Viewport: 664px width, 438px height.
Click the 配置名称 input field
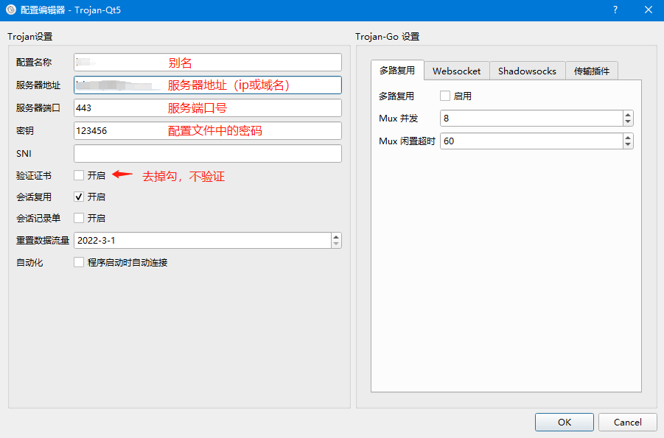click(x=208, y=63)
